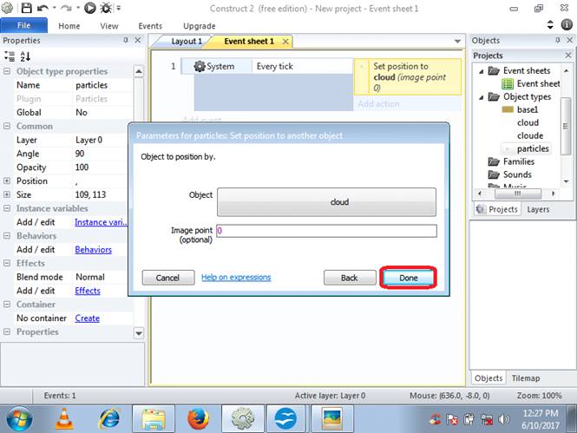Click the Debug layout bug icon
The image size is (577, 433).
(107, 8)
